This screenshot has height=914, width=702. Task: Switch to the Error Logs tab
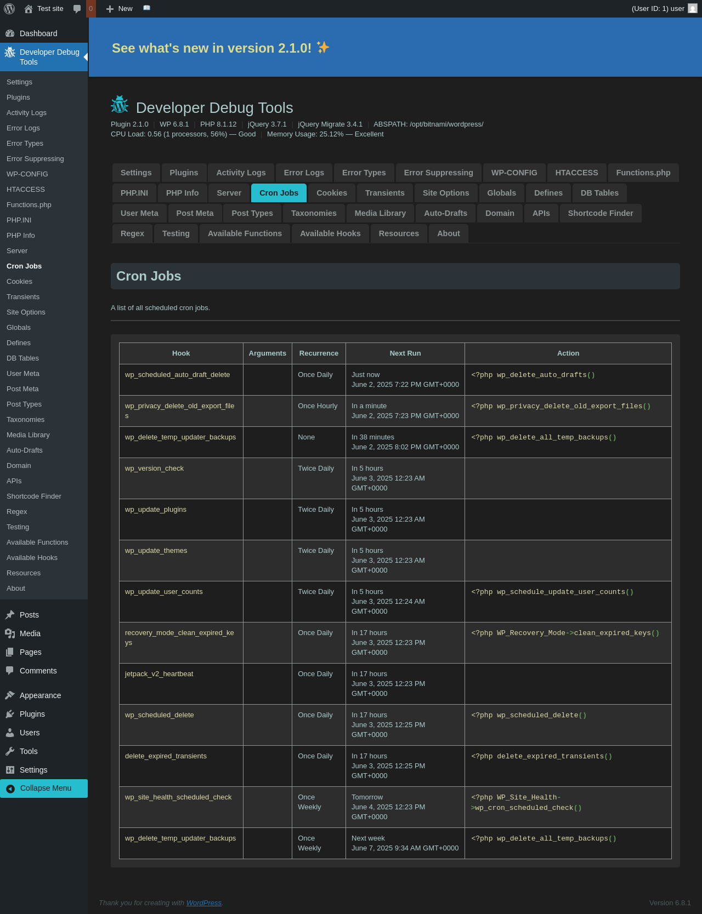click(x=304, y=173)
